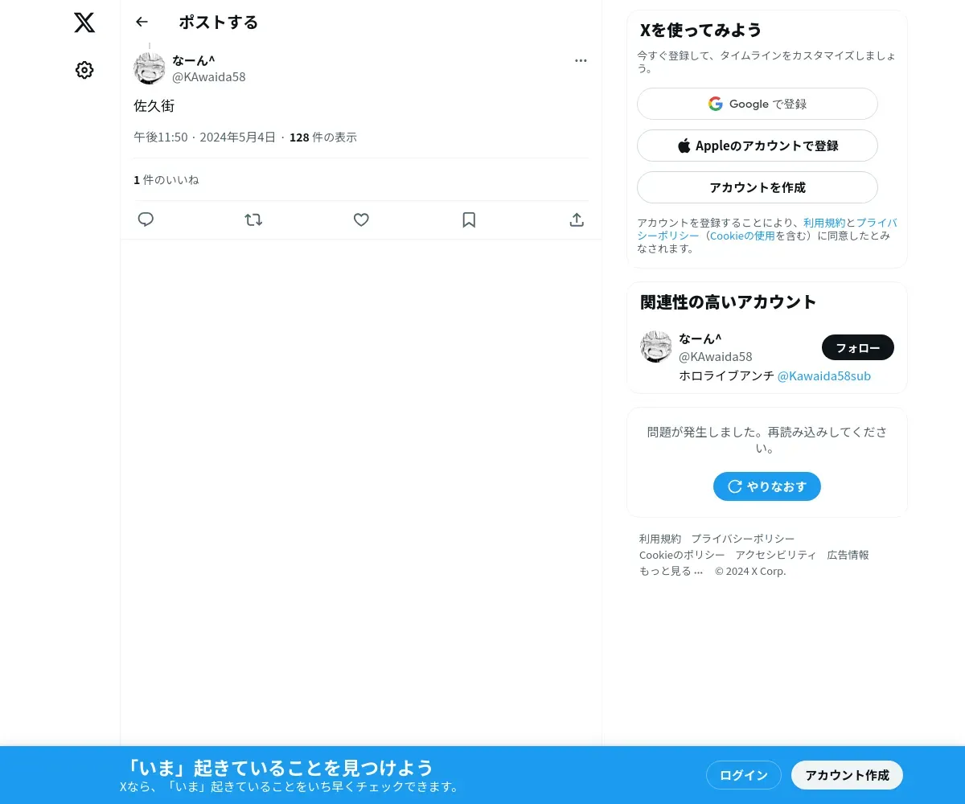
Task: Click the ログイン button in bottom banner
Action: point(744,775)
